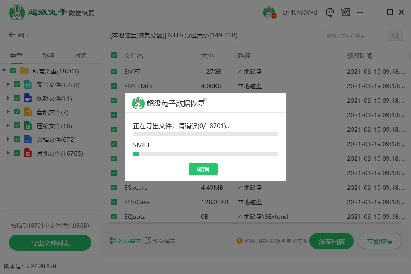Collapse the all types tree node
The width and height of the screenshot is (411, 274).
tap(4, 71)
